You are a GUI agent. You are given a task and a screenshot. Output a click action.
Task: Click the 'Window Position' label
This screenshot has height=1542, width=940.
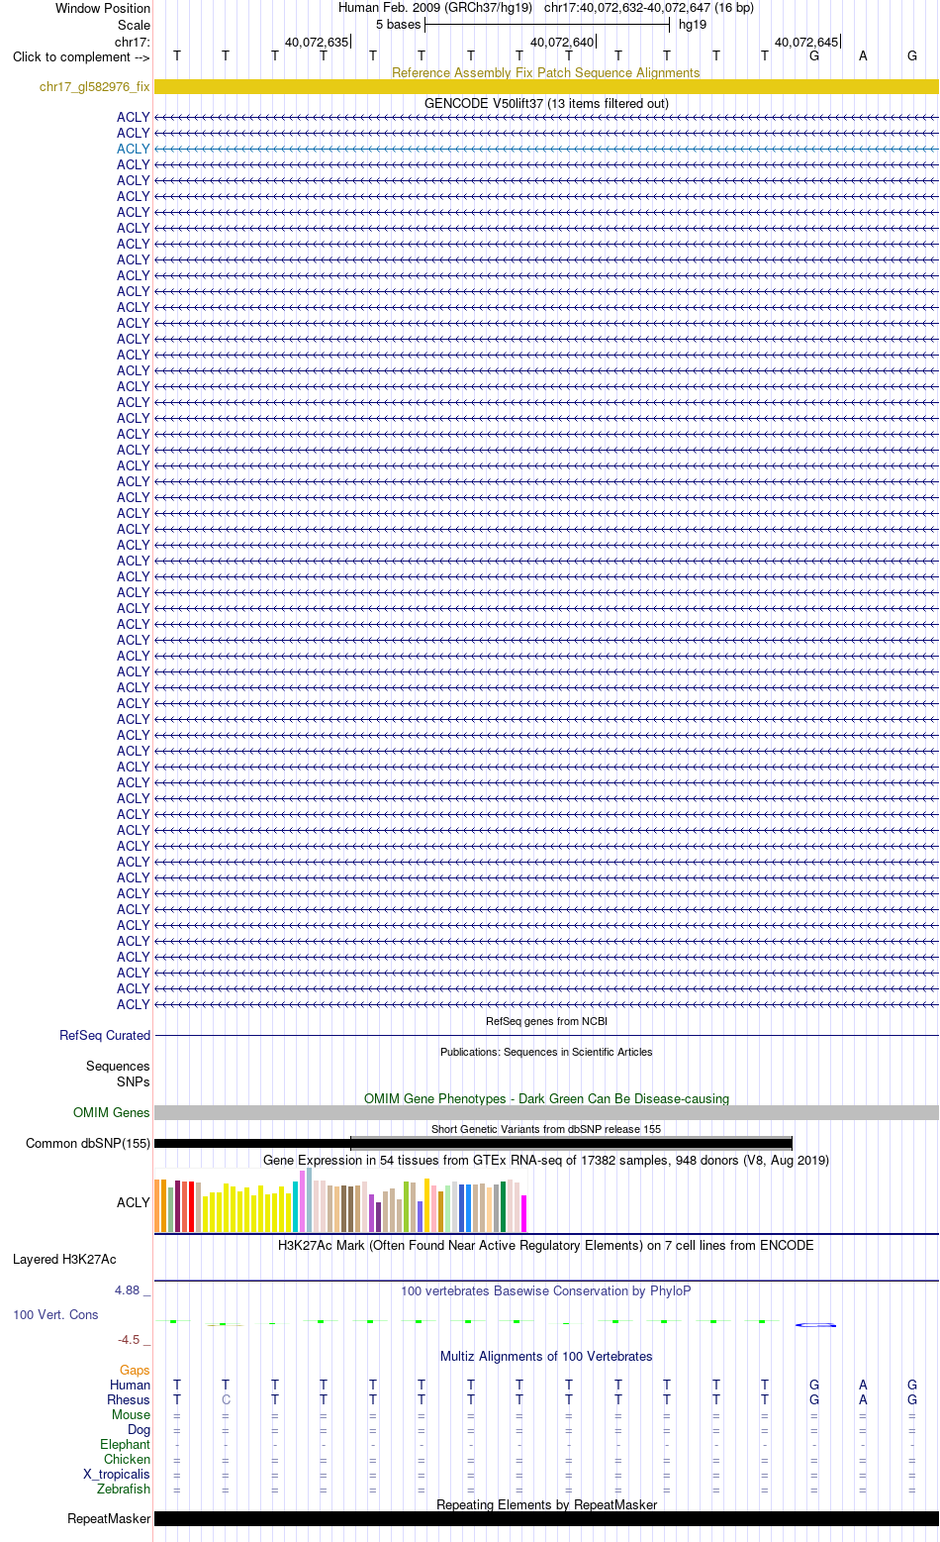pyautogui.click(x=103, y=8)
